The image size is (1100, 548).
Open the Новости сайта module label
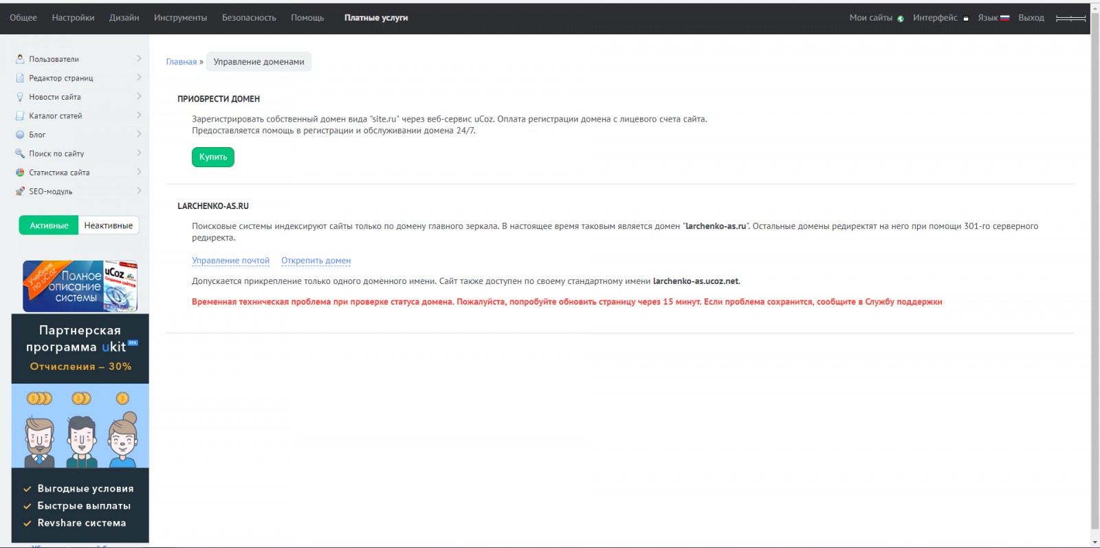55,97
